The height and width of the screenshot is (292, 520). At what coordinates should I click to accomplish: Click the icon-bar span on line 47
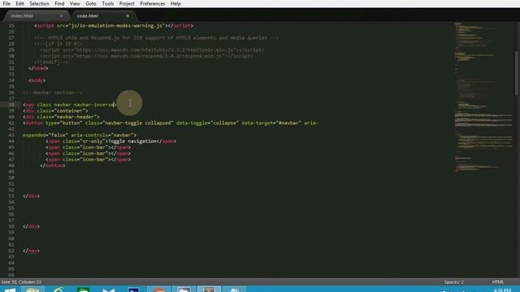pyautogui.click(x=89, y=160)
